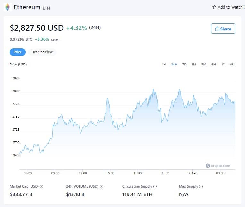The height and width of the screenshot is (207, 245).
Task: Select the 1Y time range
Action: coord(223,65)
